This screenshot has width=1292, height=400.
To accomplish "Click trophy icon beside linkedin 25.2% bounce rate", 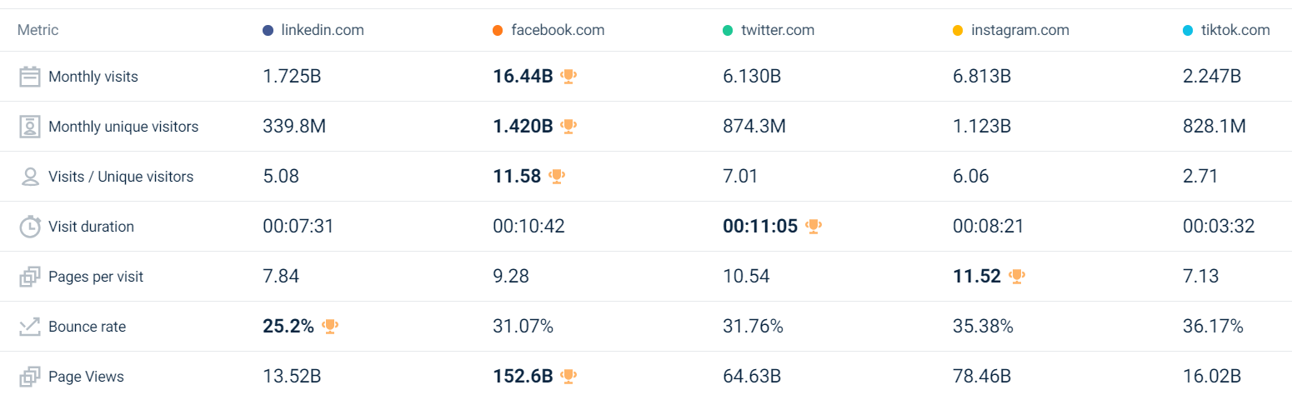I will pos(330,327).
